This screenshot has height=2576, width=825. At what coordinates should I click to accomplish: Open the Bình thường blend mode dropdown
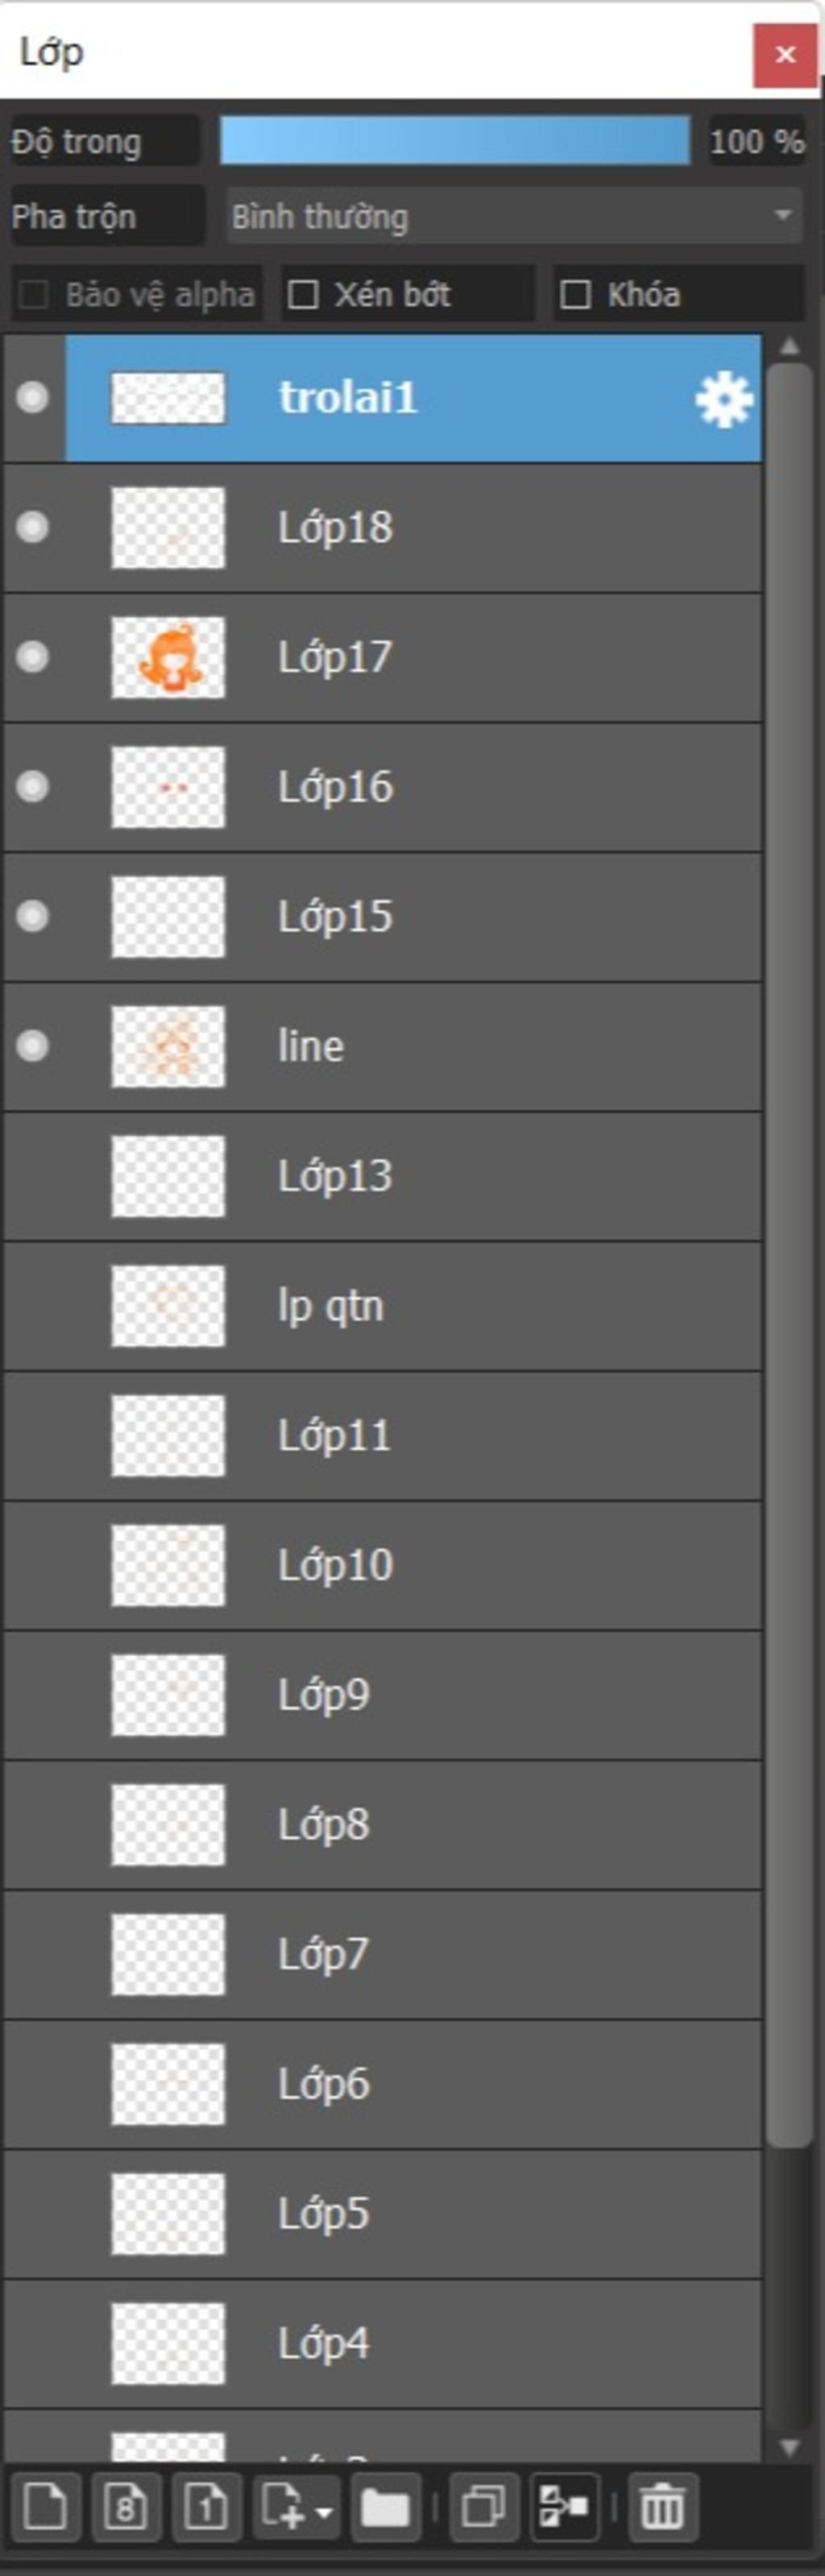pos(514,216)
